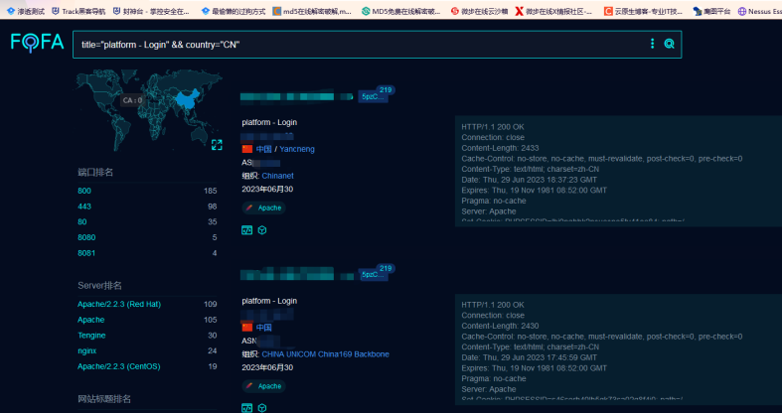Click the 网站标题排名 heading

tap(104, 399)
